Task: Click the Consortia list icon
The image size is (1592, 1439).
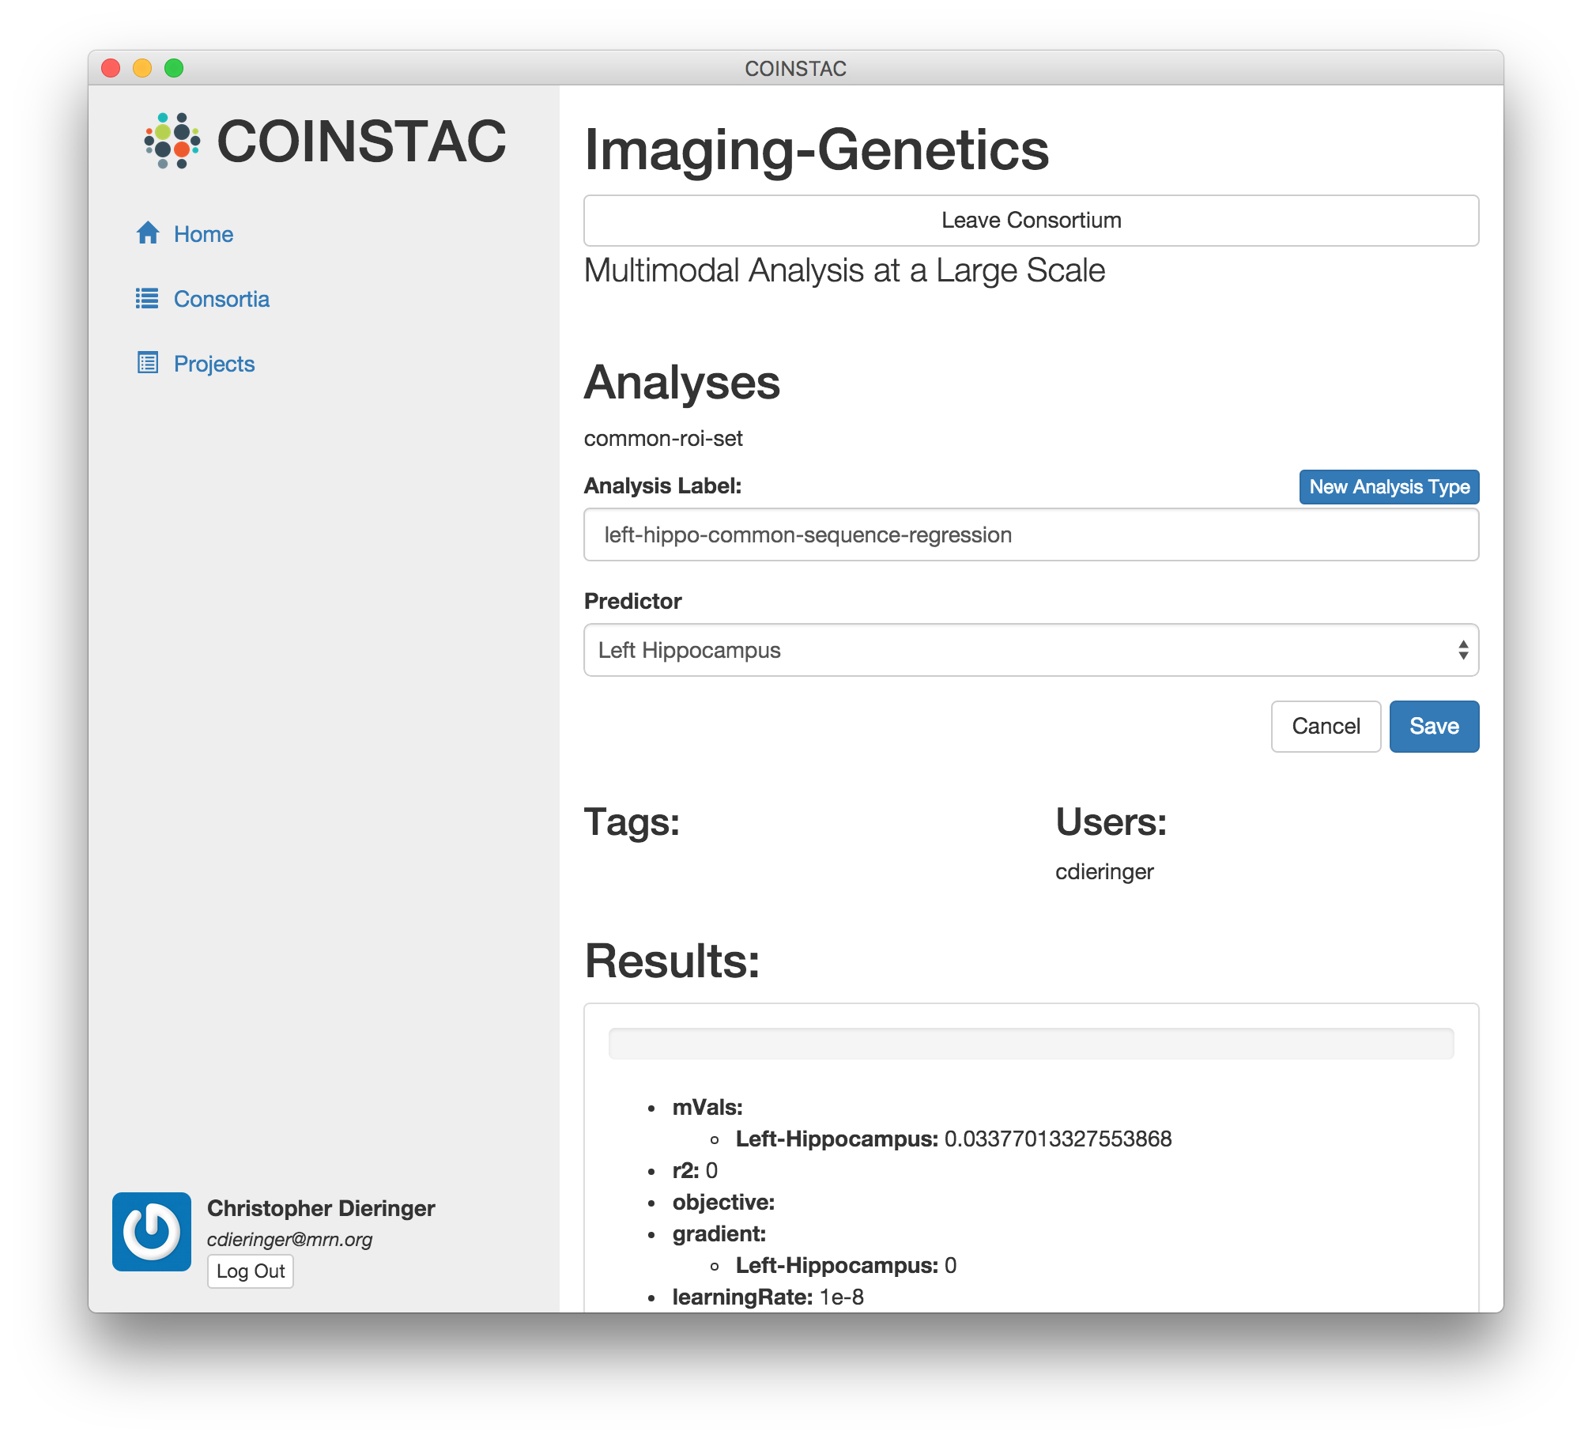Action: coord(147,298)
